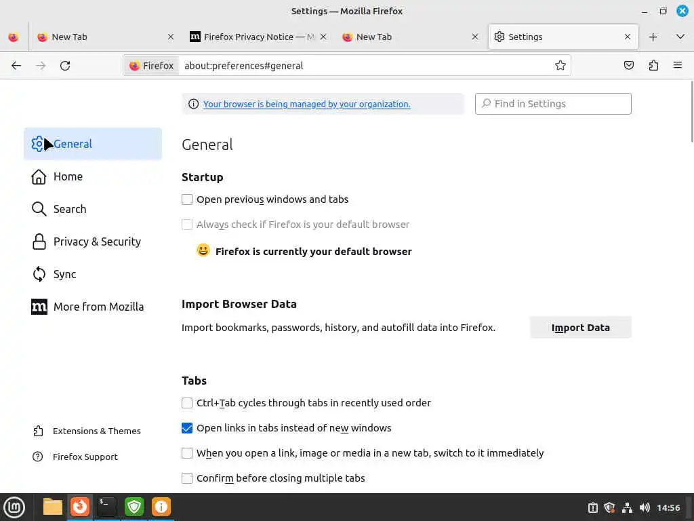The image size is (694, 521).
Task: Launch Terminal from the taskbar
Action: pyautogui.click(x=106, y=507)
